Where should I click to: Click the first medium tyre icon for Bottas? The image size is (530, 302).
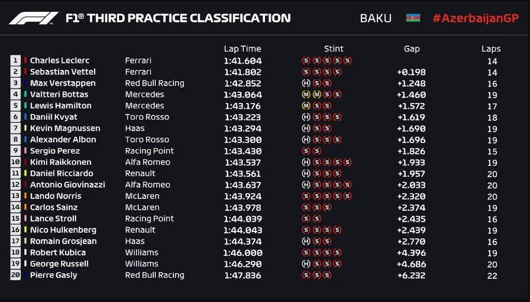point(306,94)
